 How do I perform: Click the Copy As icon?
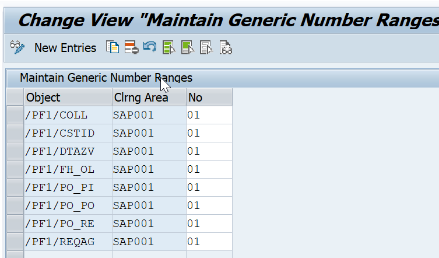113,47
